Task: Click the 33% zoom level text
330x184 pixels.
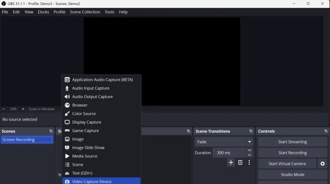Action: [x=13, y=109]
